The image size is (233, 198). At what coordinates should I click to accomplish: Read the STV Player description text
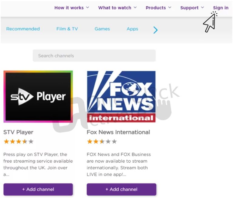click(38, 164)
